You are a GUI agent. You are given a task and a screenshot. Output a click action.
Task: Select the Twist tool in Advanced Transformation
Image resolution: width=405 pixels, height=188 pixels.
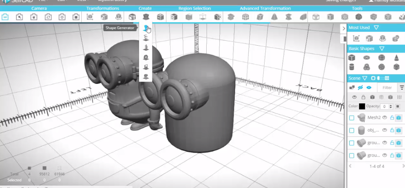tap(289, 17)
